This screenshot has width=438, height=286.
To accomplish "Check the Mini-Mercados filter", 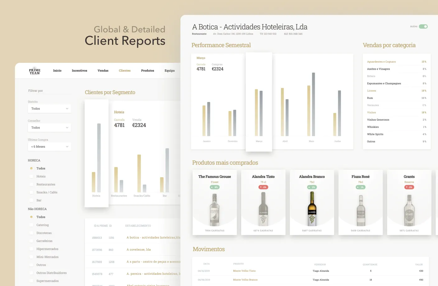I will click(31, 257).
